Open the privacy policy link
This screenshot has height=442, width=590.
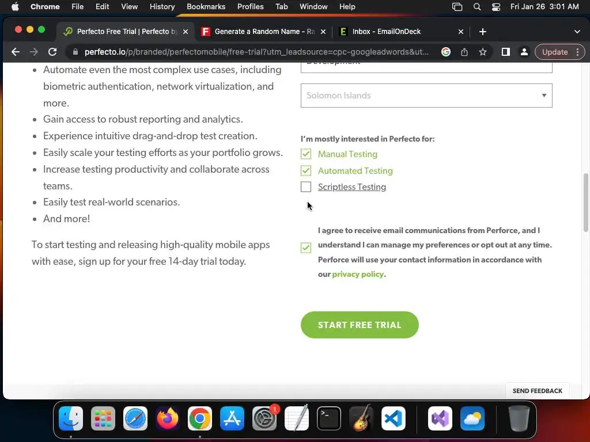point(358,275)
